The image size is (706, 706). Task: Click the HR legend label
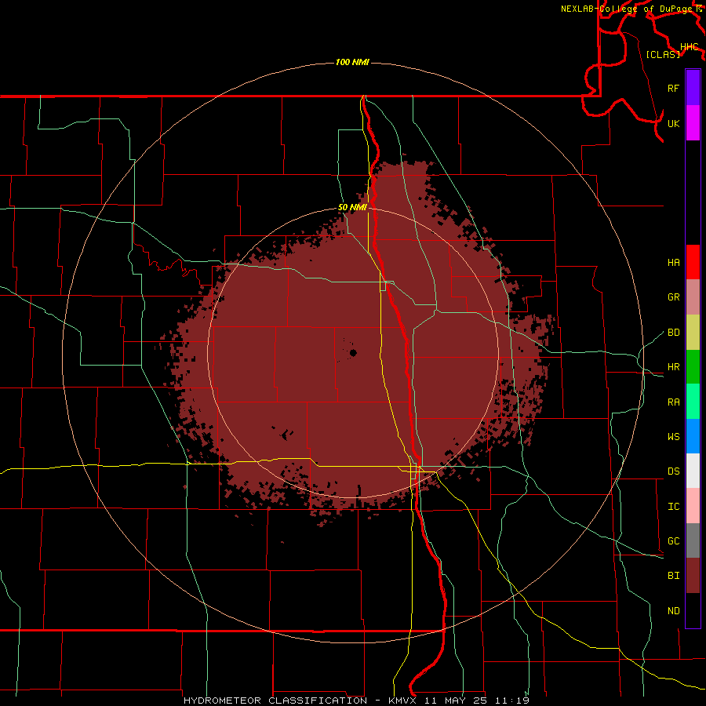pyautogui.click(x=673, y=367)
